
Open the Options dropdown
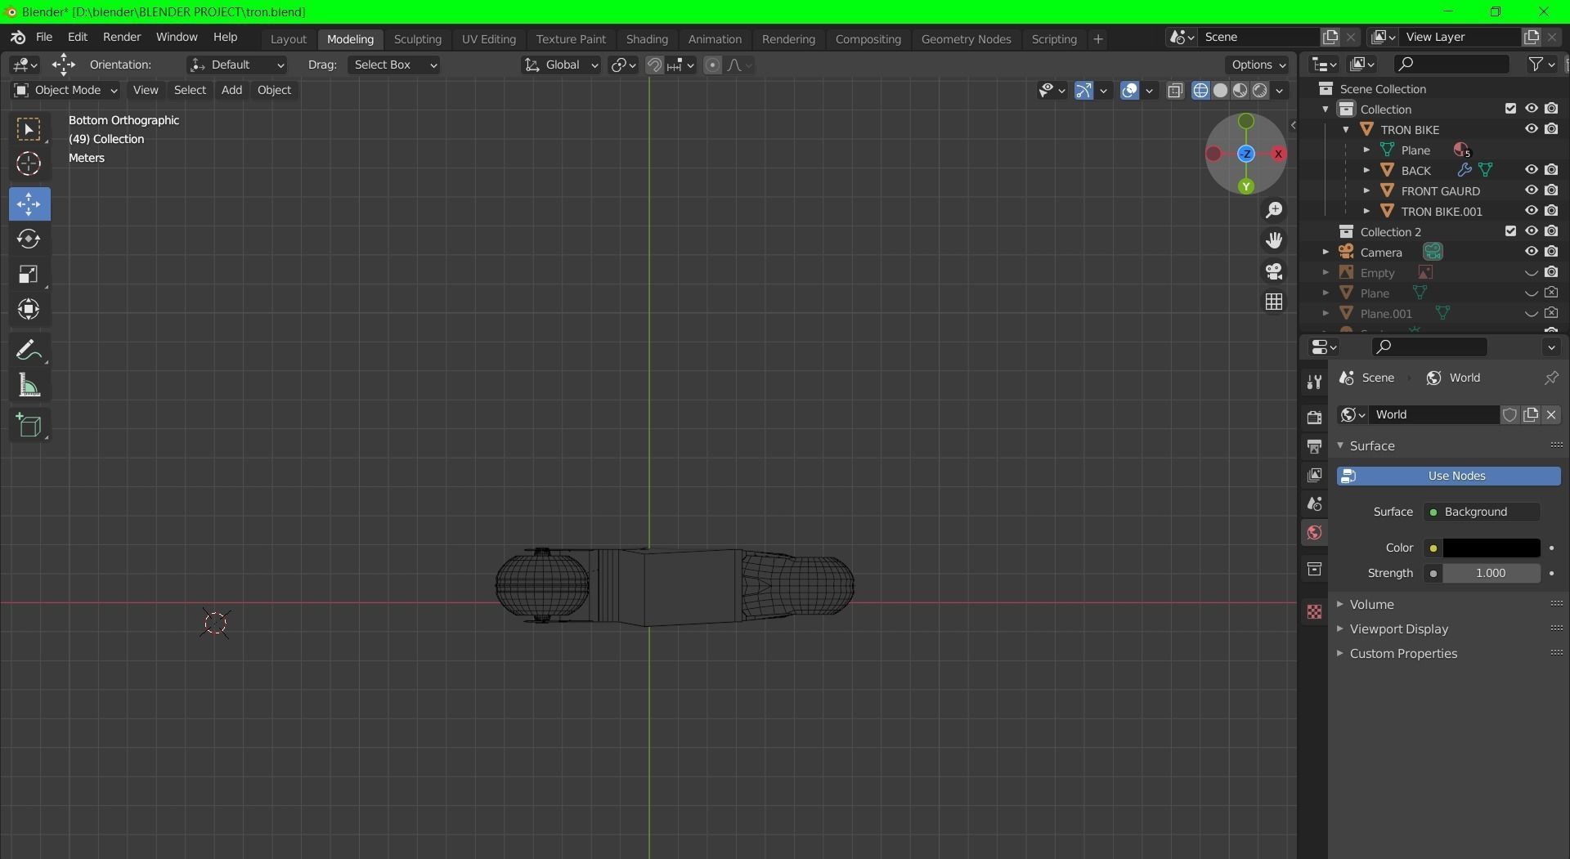point(1258,65)
